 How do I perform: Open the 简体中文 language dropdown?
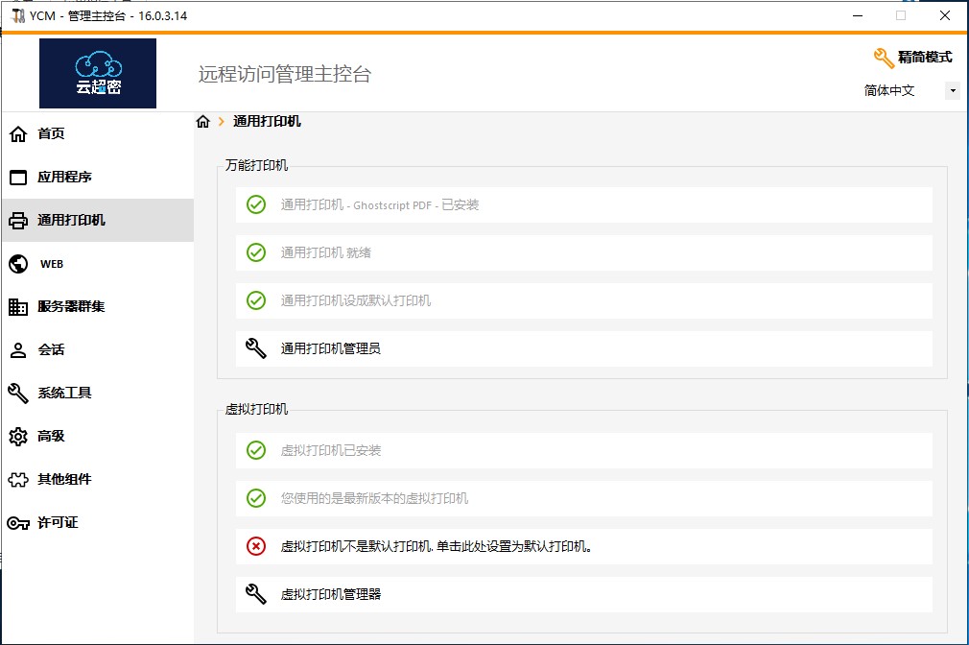[x=910, y=91]
